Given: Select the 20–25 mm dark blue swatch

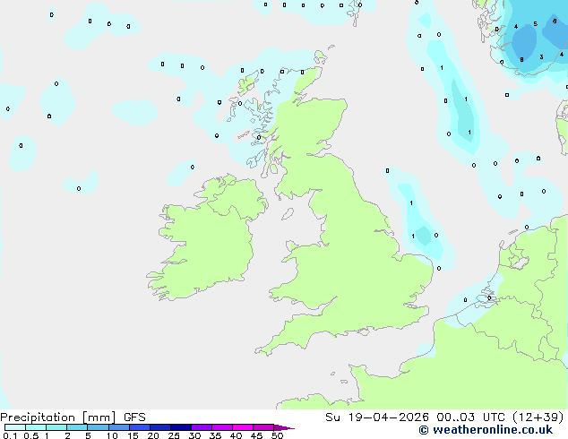Looking at the screenshot, I should pos(160,427).
